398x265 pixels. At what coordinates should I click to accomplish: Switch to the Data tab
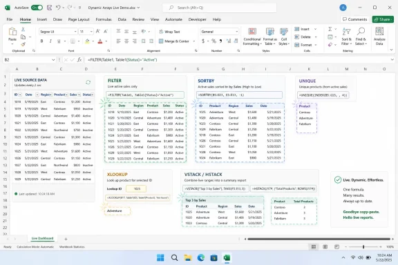tap(122, 19)
